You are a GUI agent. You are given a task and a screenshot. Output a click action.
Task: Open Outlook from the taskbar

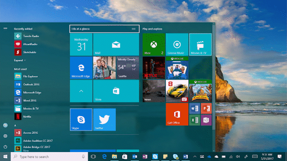click(x=135, y=157)
